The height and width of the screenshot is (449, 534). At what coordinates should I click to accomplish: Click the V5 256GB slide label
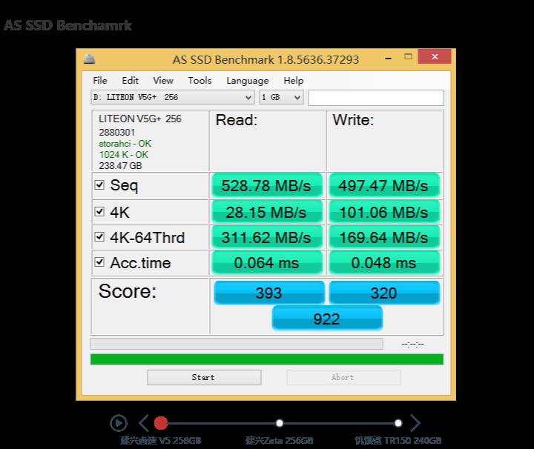coord(160,441)
